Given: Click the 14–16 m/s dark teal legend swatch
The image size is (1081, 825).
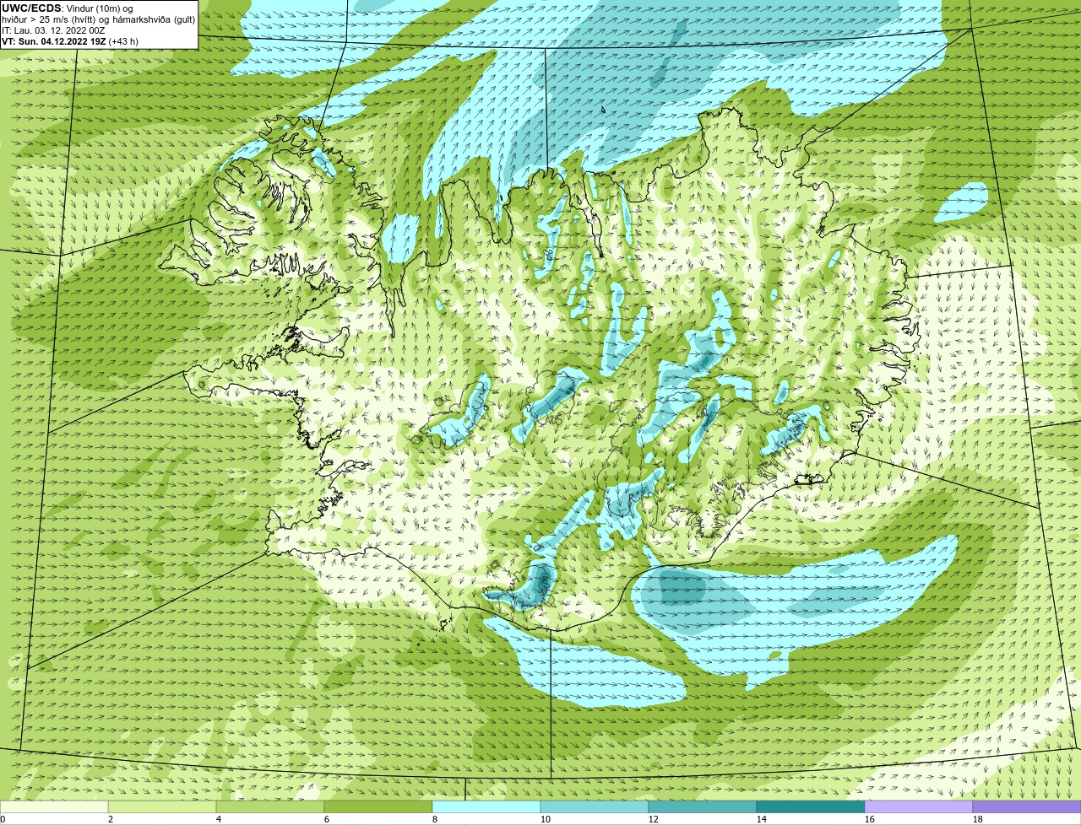Looking at the screenshot, I should point(811,806).
